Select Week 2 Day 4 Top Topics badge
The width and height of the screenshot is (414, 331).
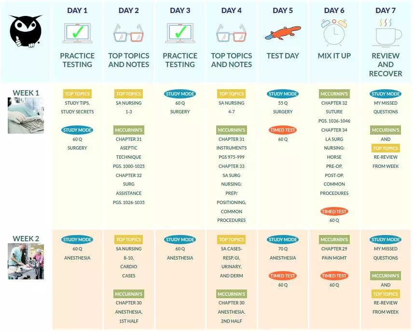(231, 239)
